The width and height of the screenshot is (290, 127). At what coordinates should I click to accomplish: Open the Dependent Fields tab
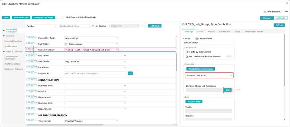[x=254, y=32]
